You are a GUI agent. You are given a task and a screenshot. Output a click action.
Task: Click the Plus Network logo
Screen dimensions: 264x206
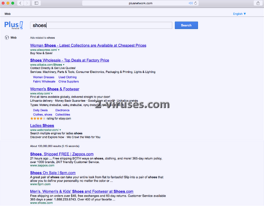click(x=14, y=25)
